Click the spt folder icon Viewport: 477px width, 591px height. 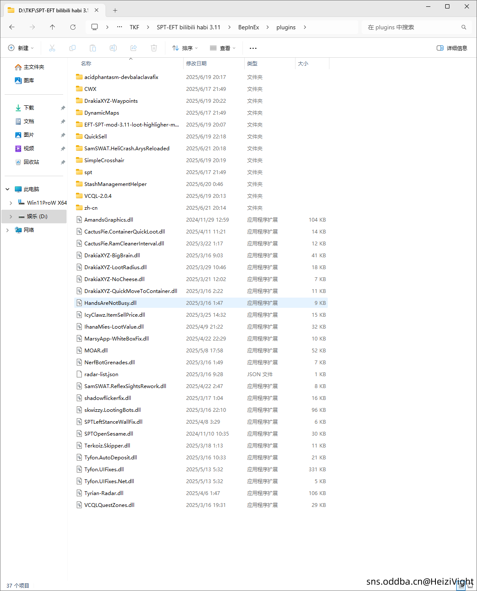(79, 172)
